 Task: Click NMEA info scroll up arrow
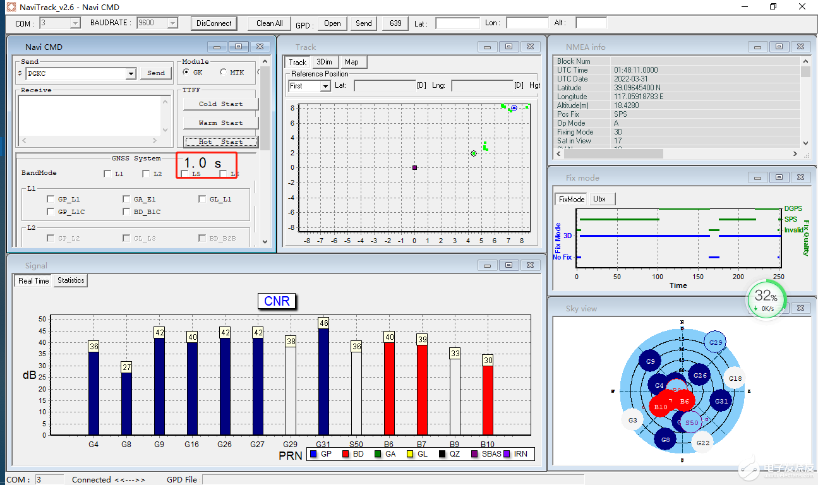805,61
